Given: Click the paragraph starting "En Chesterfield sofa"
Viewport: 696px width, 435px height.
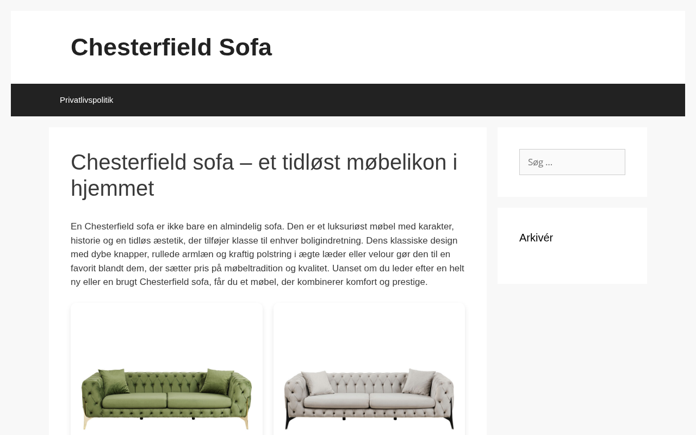Looking at the screenshot, I should [268, 254].
